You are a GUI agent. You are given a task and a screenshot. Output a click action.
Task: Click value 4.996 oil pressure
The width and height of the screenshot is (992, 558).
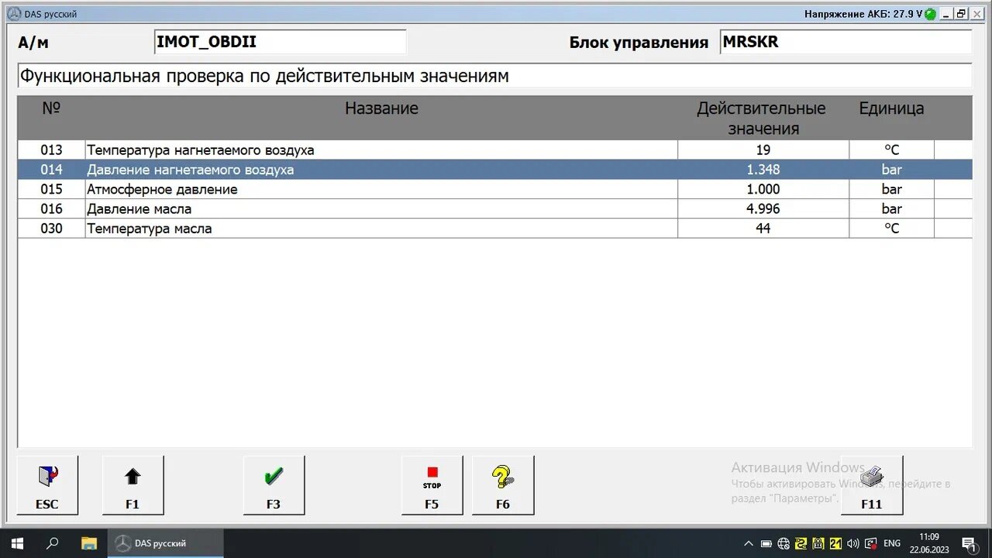pyautogui.click(x=763, y=208)
